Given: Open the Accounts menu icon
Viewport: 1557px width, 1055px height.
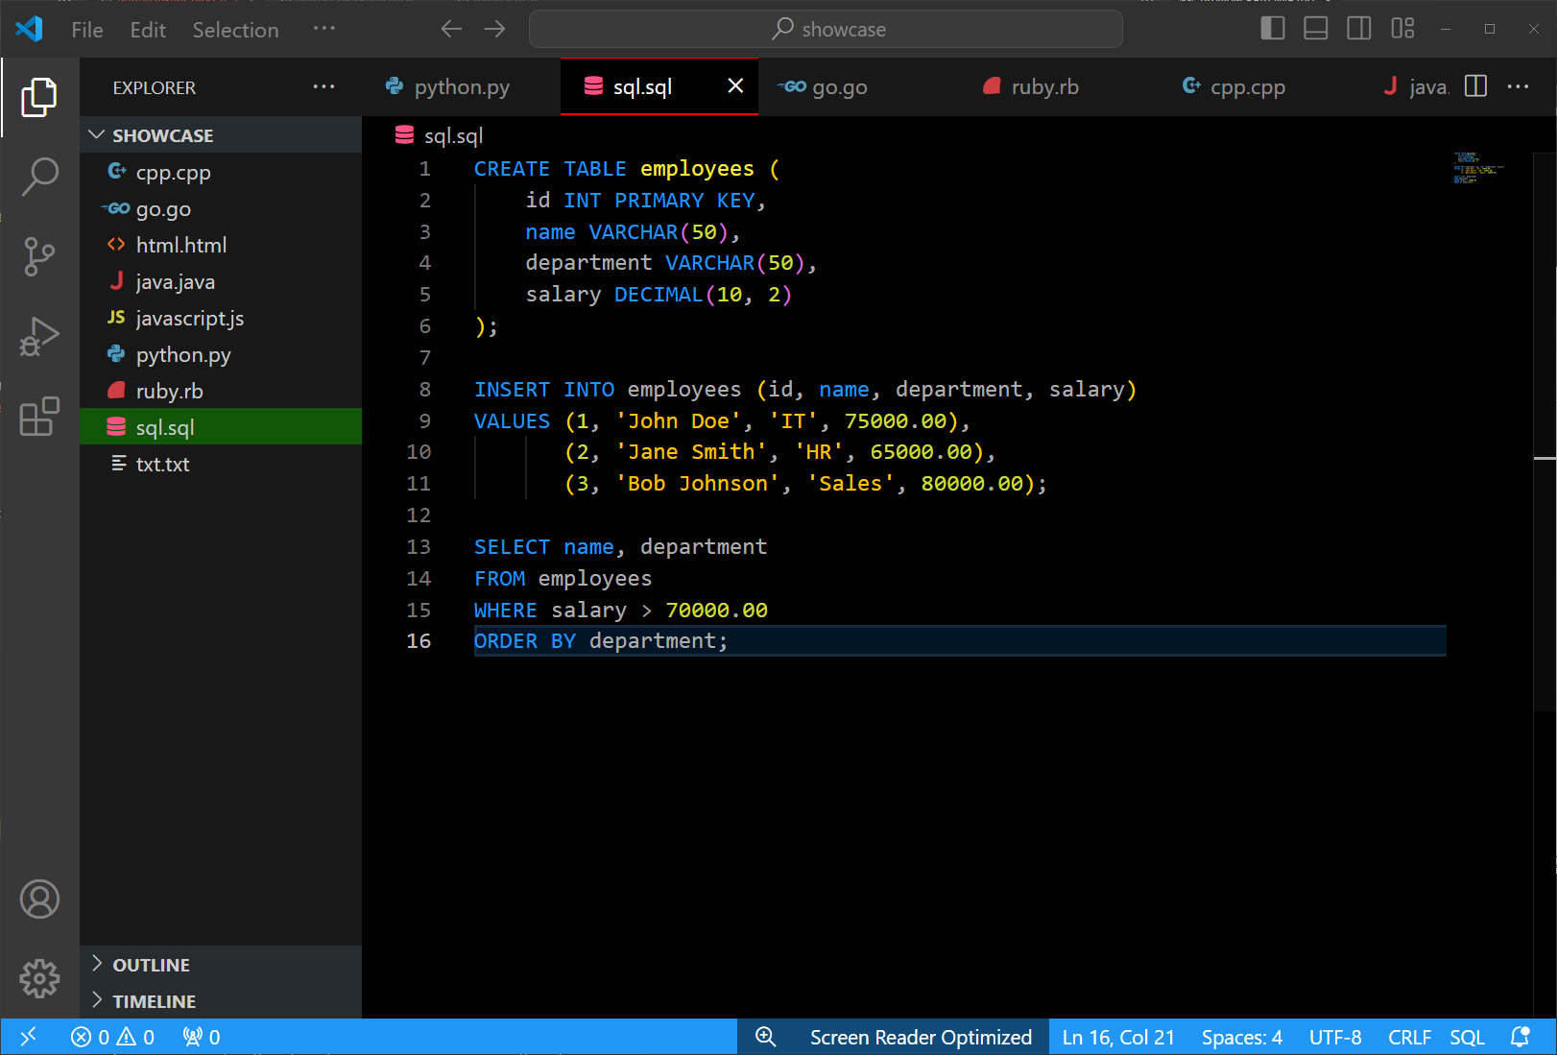Looking at the screenshot, I should coord(39,899).
